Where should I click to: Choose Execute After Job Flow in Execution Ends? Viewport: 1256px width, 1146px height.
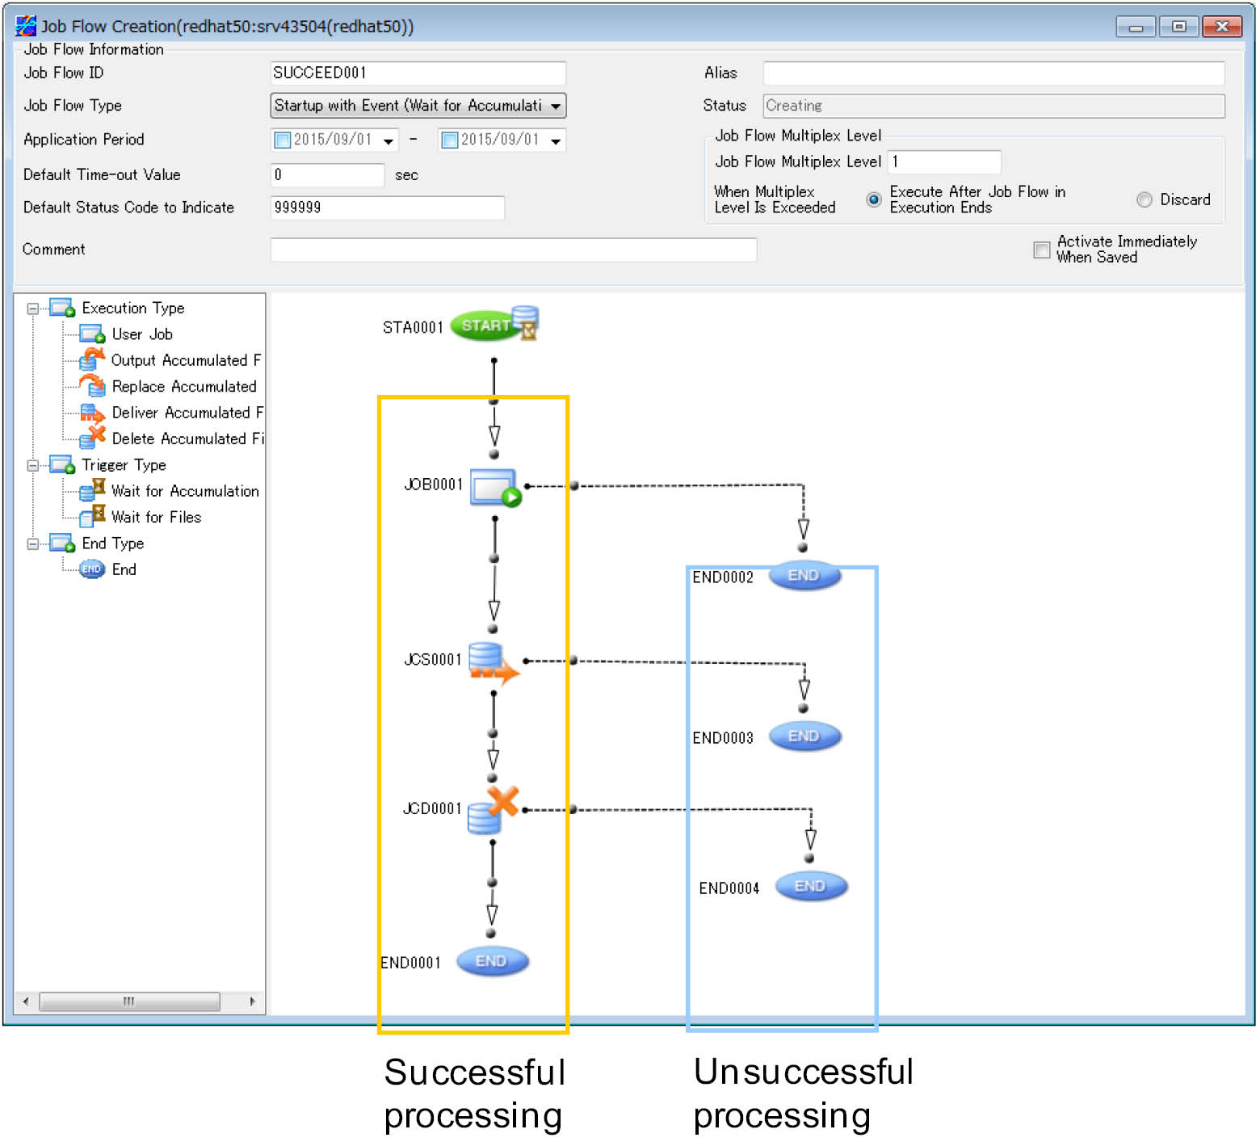[x=873, y=199]
